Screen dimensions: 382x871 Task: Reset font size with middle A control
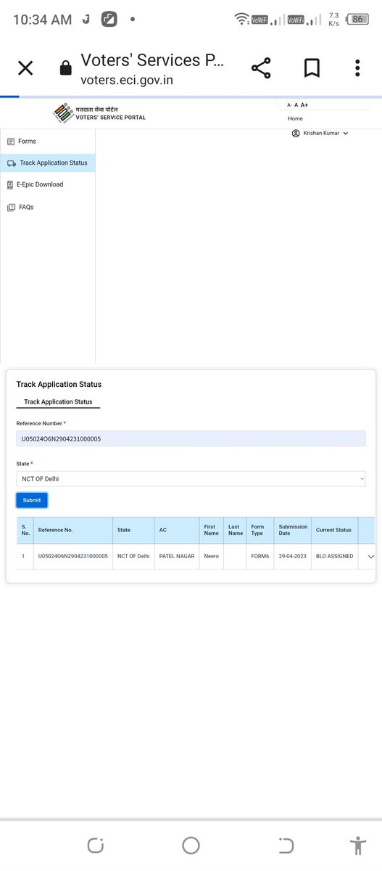[296, 105]
